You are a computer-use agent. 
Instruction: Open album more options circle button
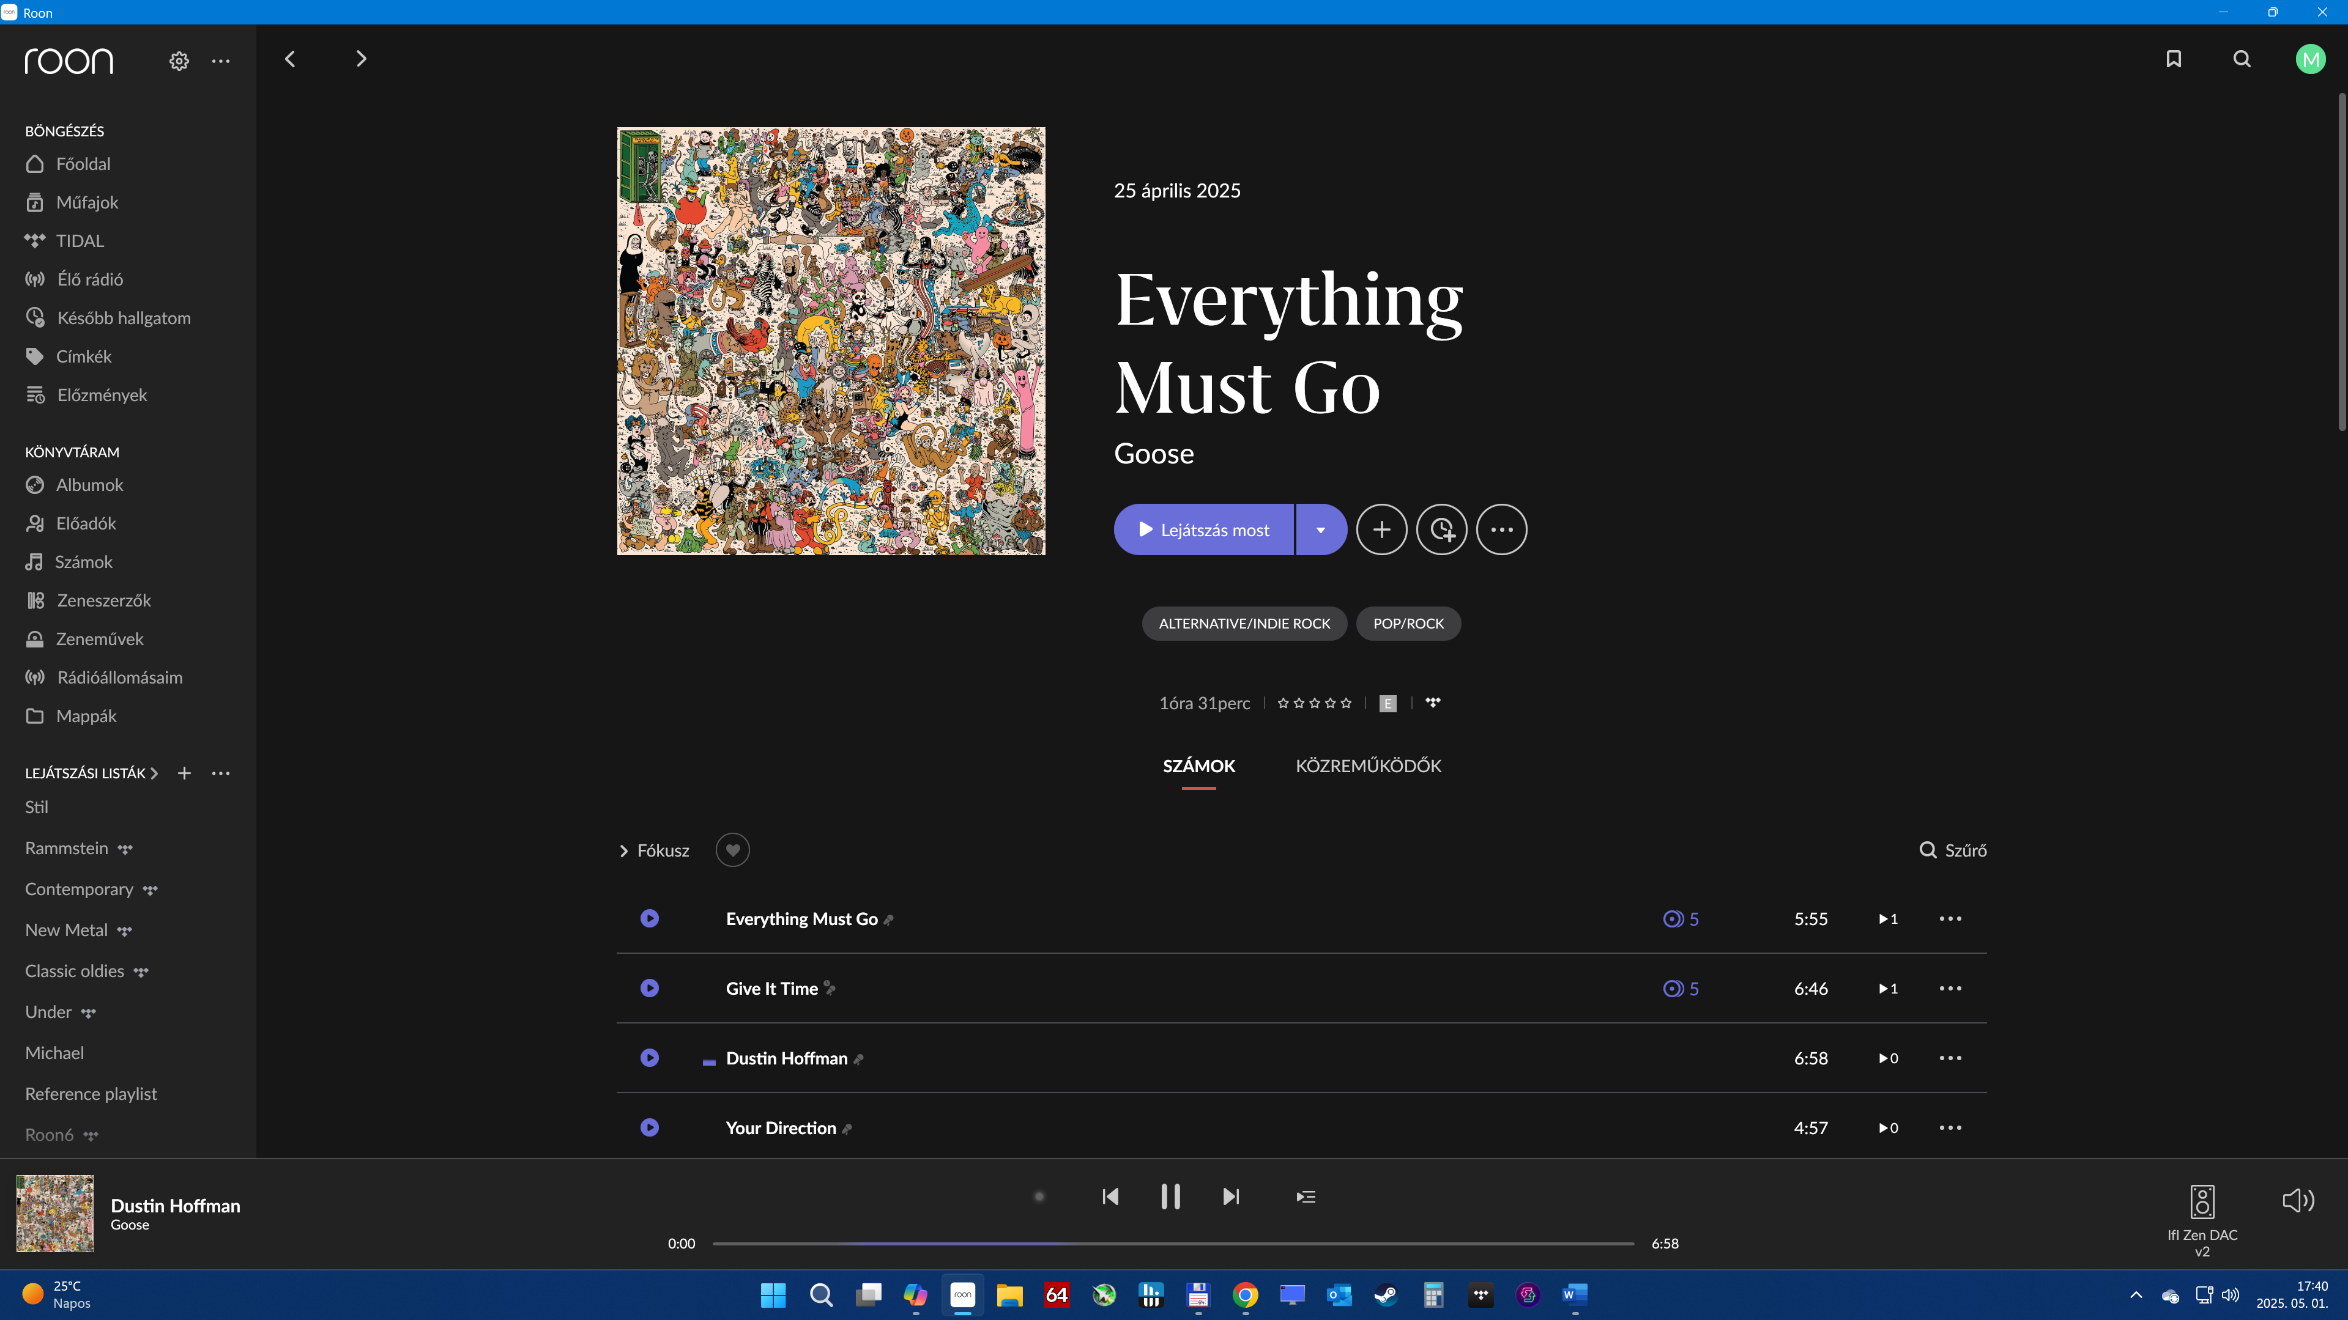[x=1502, y=529]
